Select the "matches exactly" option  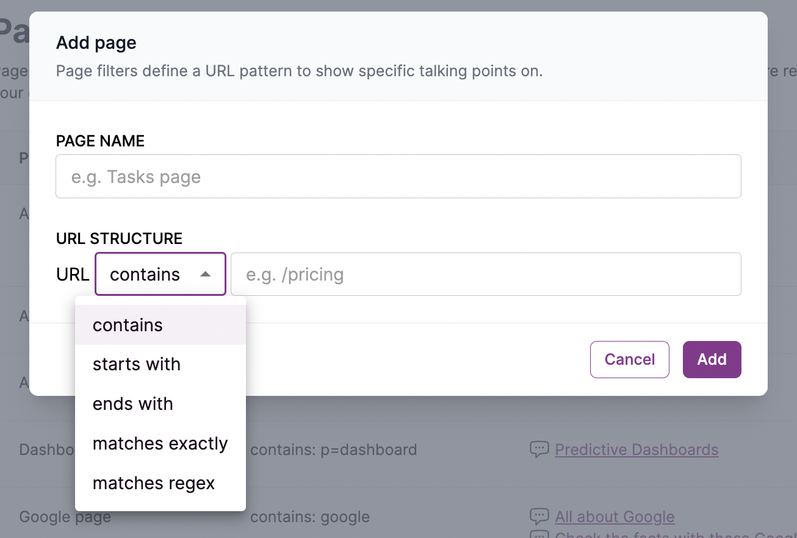click(x=160, y=443)
